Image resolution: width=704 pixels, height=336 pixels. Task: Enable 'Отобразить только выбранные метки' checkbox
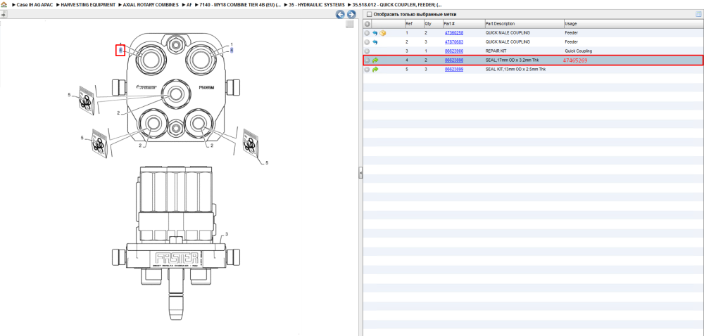tap(369, 14)
